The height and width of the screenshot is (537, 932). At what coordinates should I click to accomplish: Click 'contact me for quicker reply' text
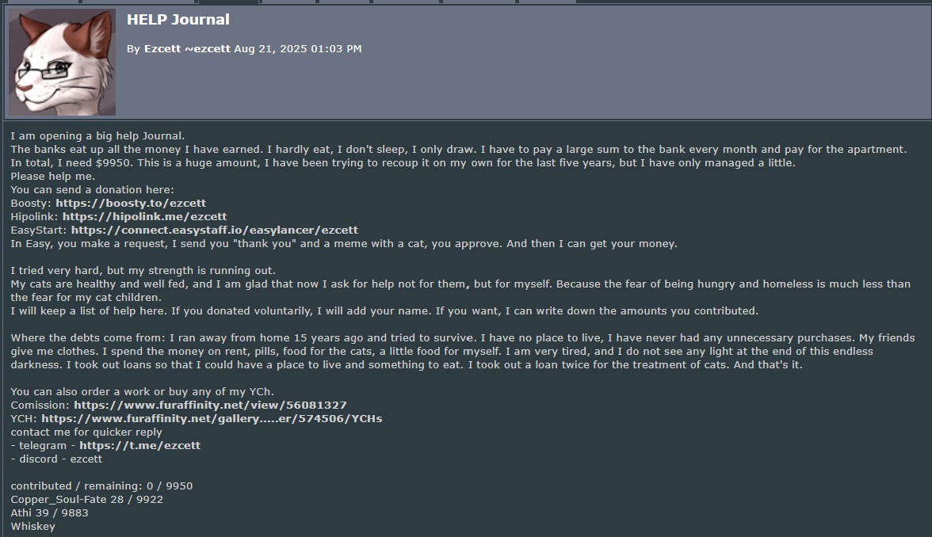[86, 432]
